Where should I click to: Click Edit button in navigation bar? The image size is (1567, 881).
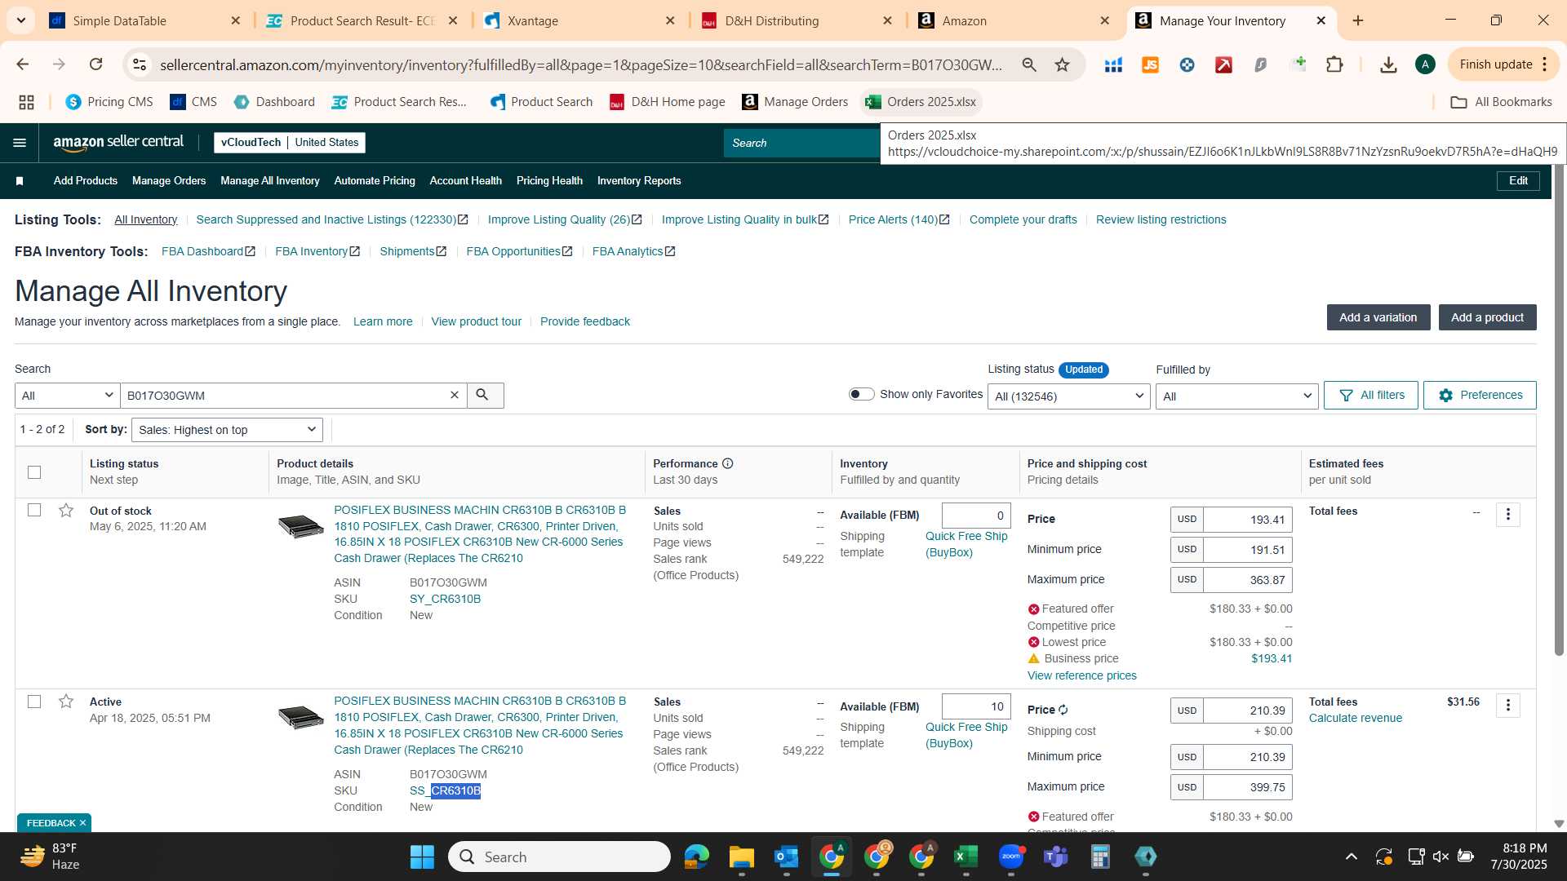click(x=1518, y=181)
